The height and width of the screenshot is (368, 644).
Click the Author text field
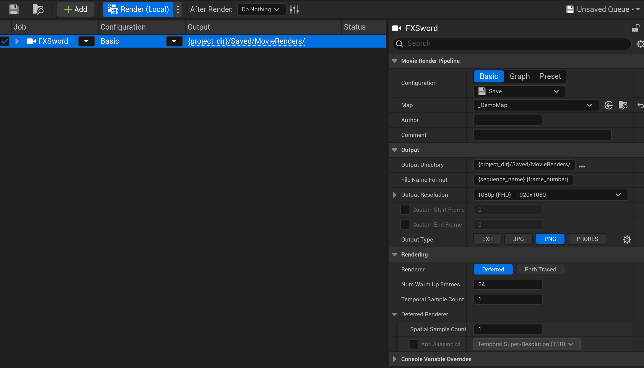point(508,120)
